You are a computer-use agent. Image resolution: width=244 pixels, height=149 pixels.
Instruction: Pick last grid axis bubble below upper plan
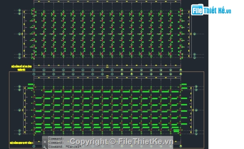(180, 70)
